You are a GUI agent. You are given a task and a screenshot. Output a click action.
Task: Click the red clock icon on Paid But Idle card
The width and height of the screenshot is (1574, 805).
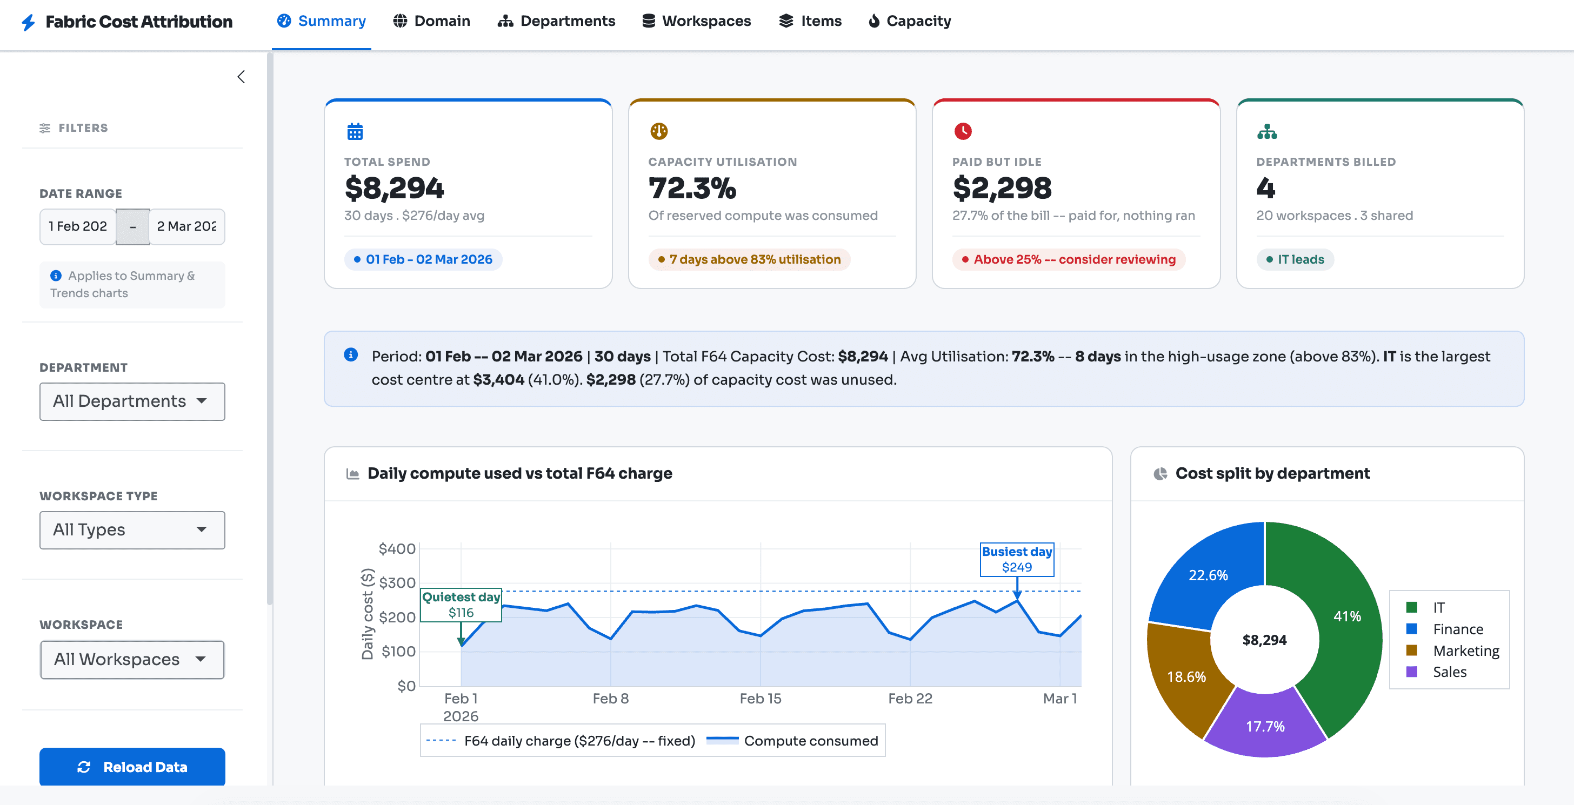[963, 131]
